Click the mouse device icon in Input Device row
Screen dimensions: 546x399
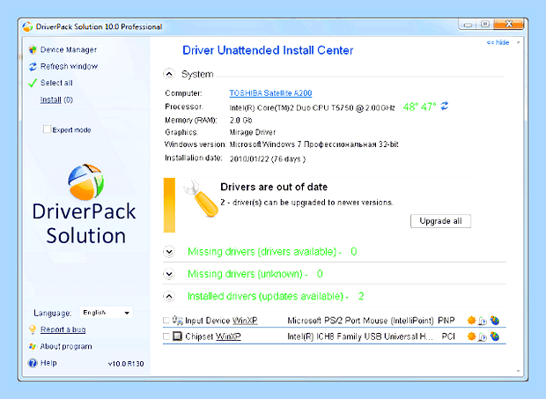(x=178, y=320)
